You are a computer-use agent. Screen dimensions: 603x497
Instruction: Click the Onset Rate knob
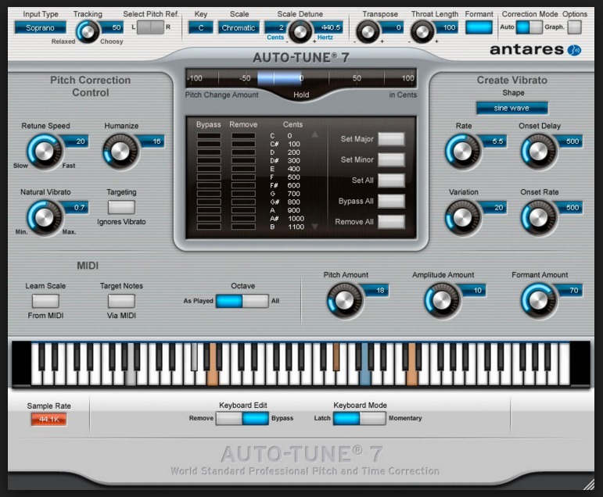point(538,217)
